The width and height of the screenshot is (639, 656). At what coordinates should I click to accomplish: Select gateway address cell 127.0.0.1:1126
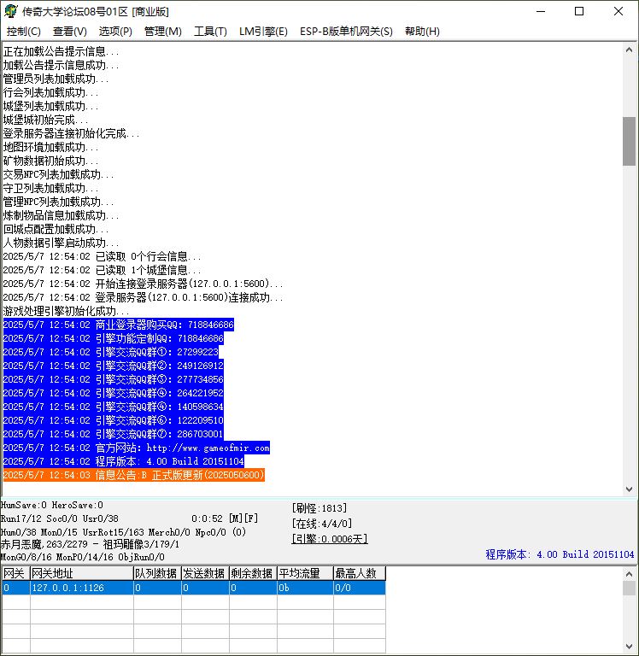[x=82, y=588]
